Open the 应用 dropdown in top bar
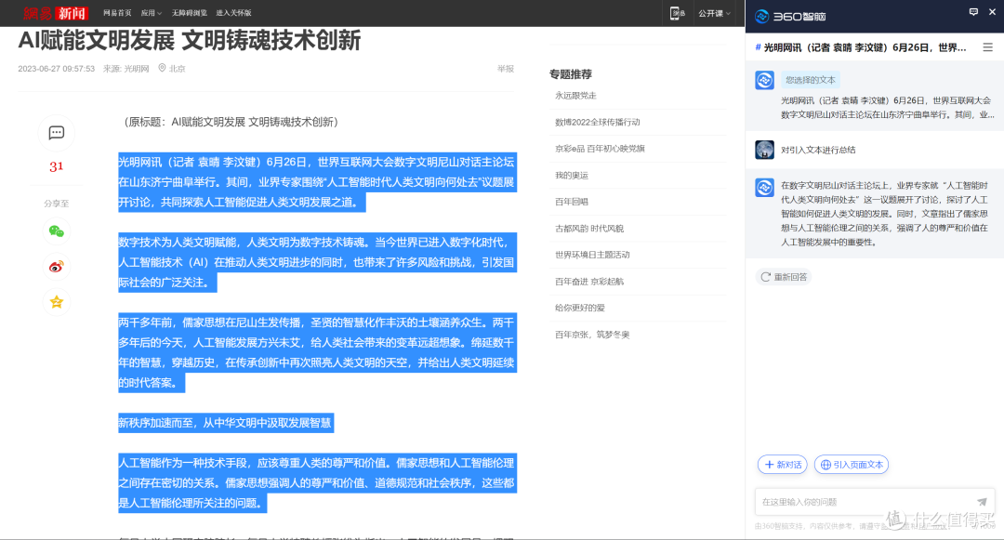This screenshot has height=540, width=1004. (x=152, y=13)
